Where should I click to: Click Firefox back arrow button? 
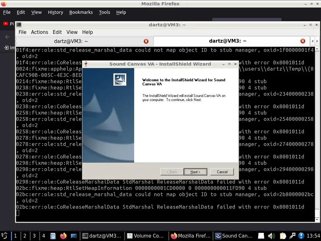point(8,37)
